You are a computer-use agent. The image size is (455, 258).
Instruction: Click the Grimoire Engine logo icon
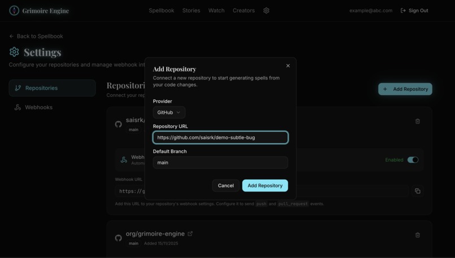(x=14, y=11)
